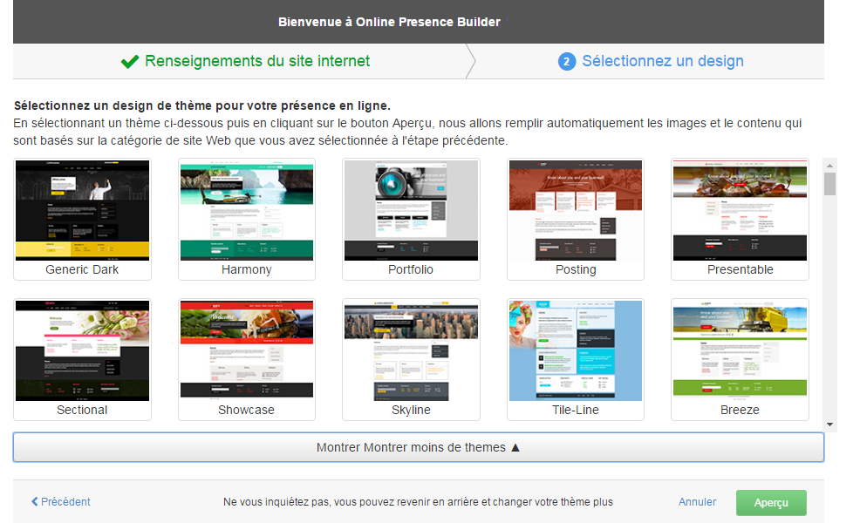Select the Tile-Line theme thumbnail
The height and width of the screenshot is (530, 860).
click(576, 350)
